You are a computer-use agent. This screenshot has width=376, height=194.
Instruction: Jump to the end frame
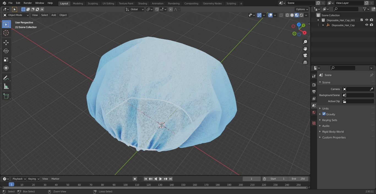tap(171, 179)
